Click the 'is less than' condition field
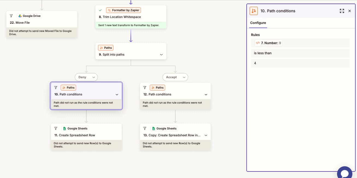Screen dimensions: 357x178 pyautogui.click(x=300, y=53)
